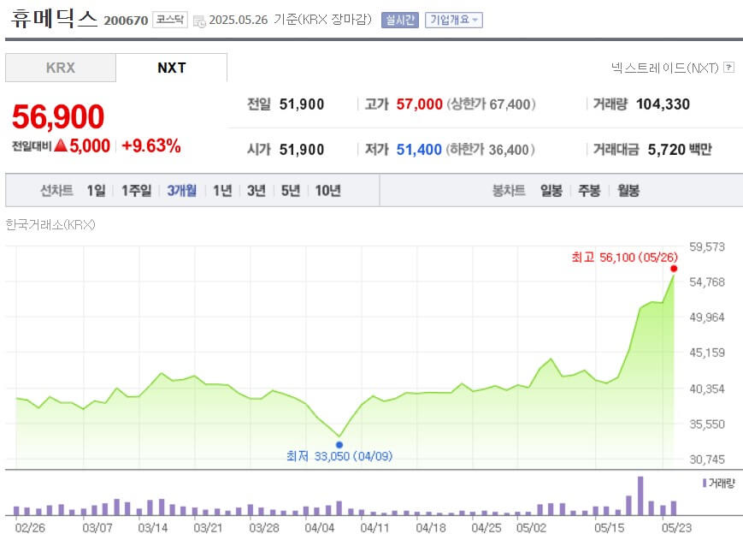
Task: Click the 코스닥 market badge
Action: click(x=169, y=19)
